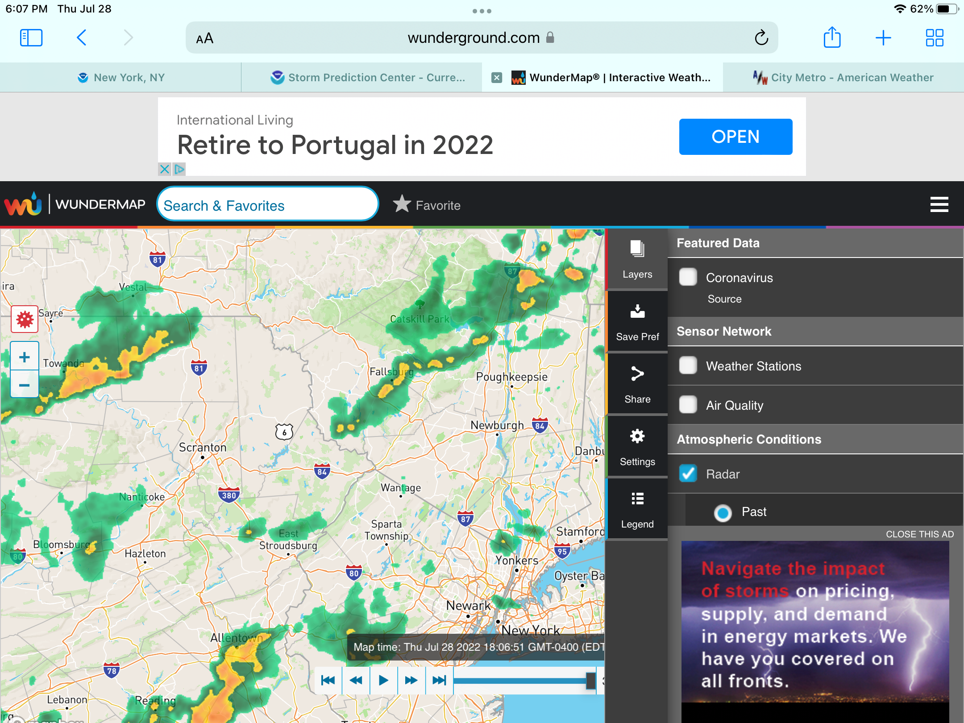Step forward one radar frame
The height and width of the screenshot is (723, 964).
pyautogui.click(x=411, y=680)
